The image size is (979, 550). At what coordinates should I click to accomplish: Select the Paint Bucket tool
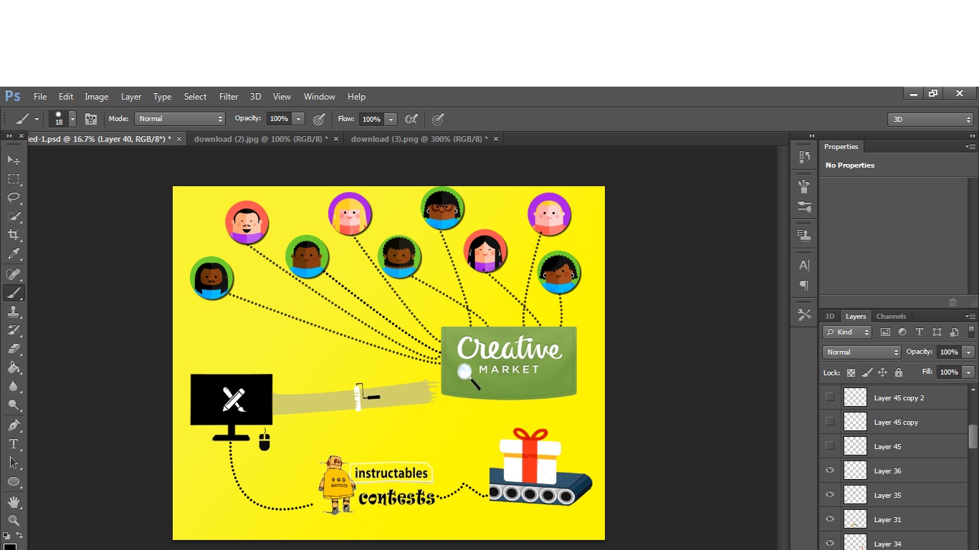point(14,367)
